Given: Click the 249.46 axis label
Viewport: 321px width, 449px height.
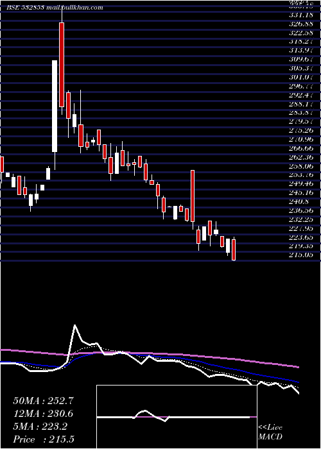Looking at the screenshot, I should coord(302,184).
